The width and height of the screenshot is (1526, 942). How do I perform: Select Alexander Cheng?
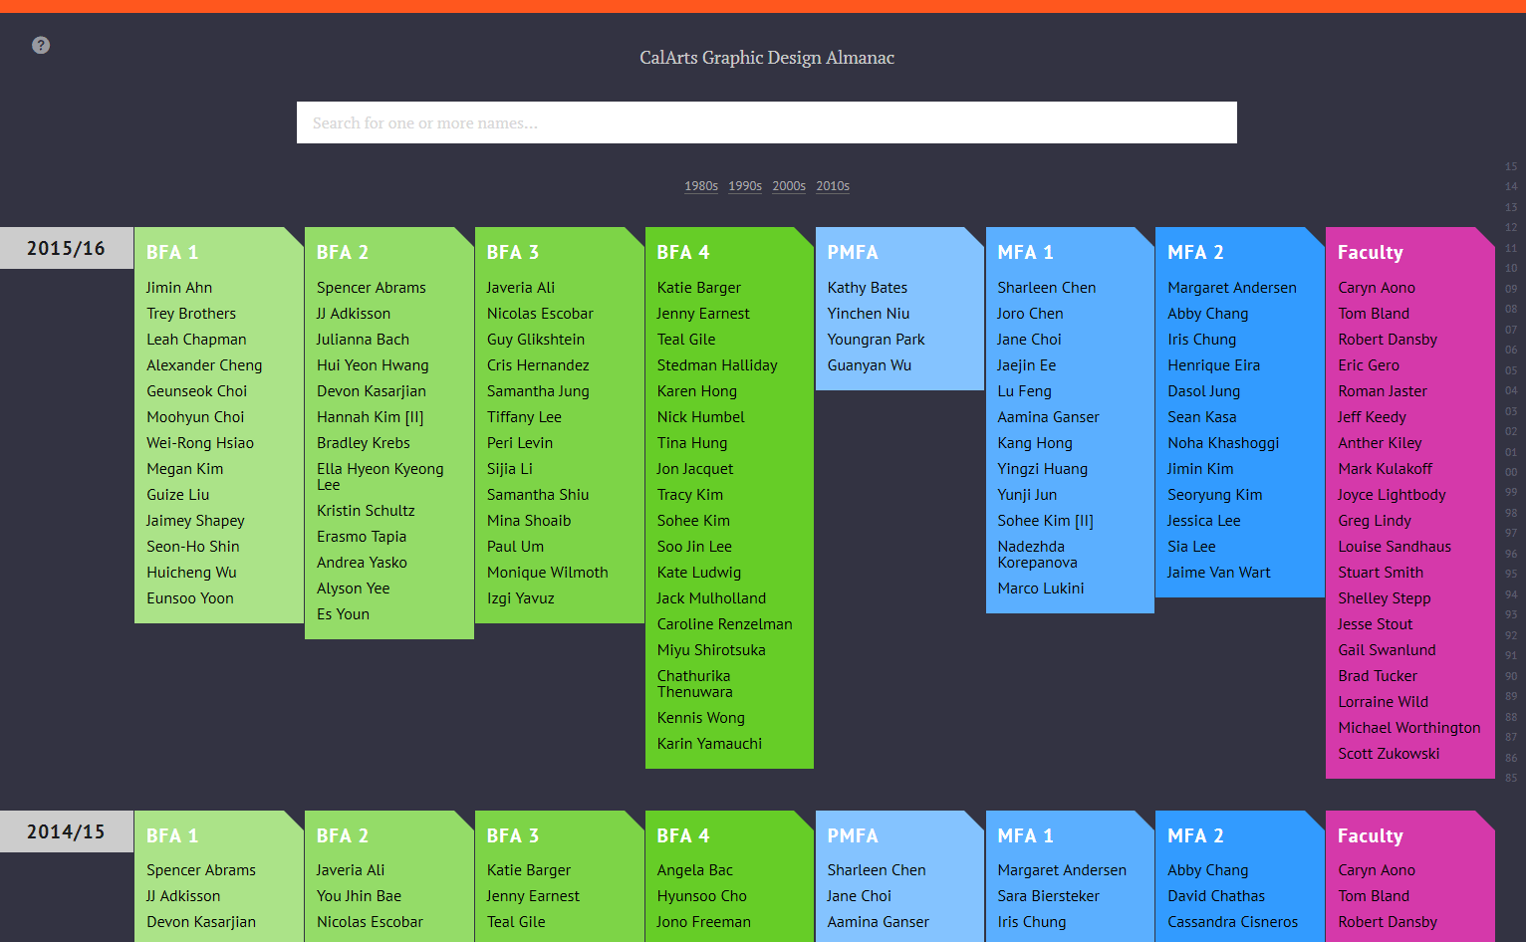coord(204,365)
